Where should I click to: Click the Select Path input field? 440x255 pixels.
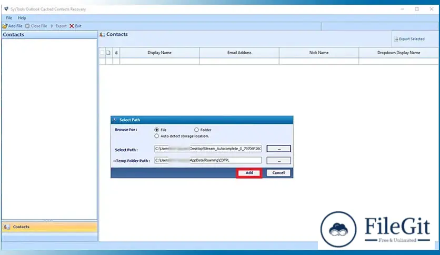click(x=208, y=149)
